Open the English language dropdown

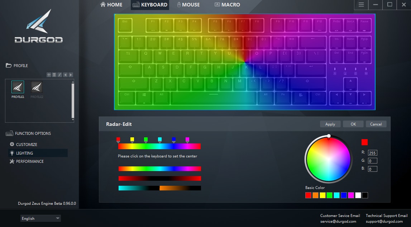coord(40,218)
